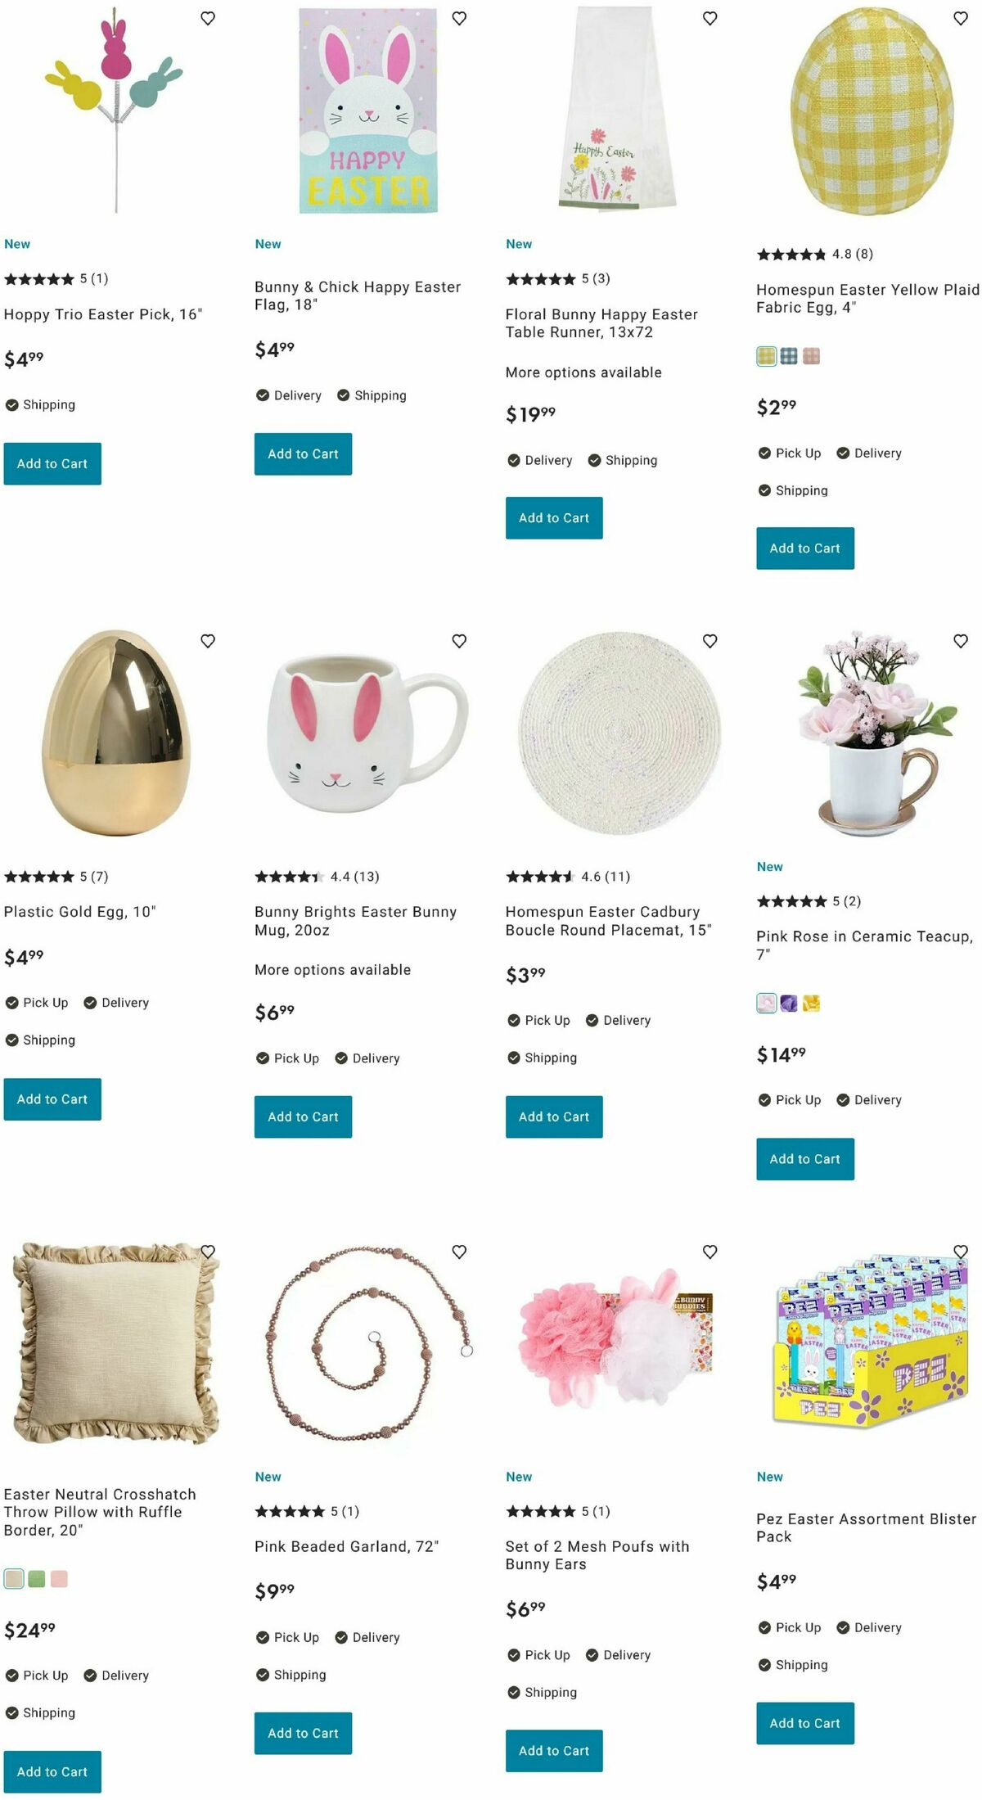982x1800 pixels.
Task: Select blue plaid swatch for Fabric Egg
Action: (x=789, y=356)
